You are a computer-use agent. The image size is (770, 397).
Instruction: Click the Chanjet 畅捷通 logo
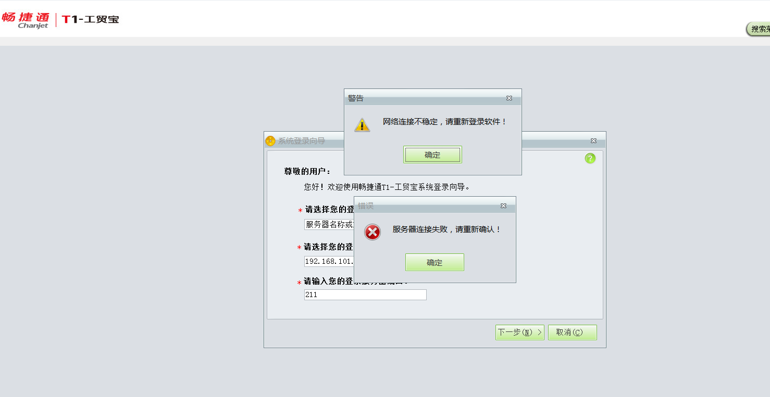26,20
